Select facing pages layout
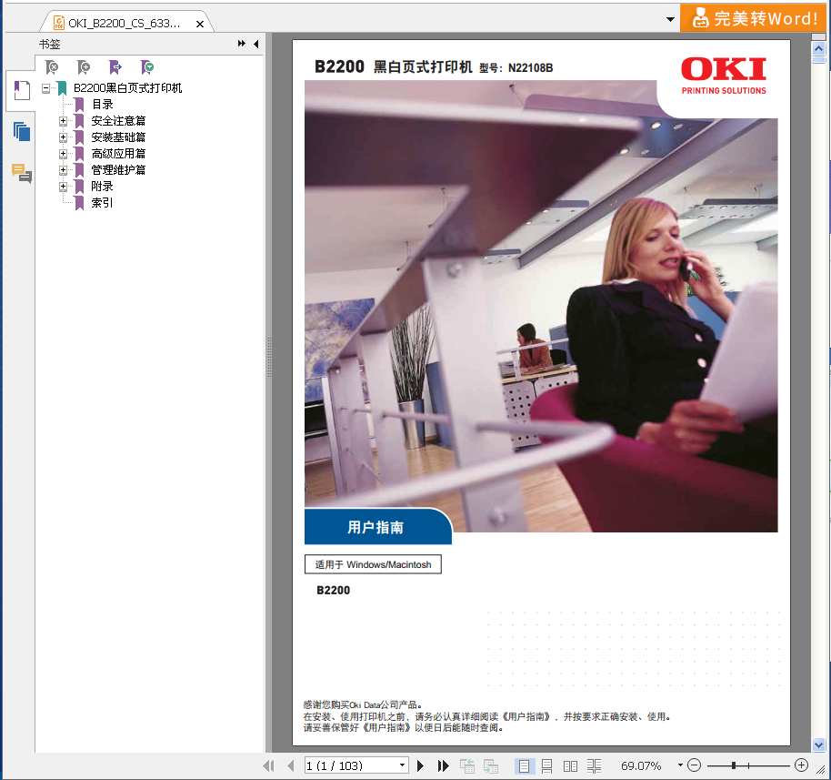This screenshot has height=780, width=831. coord(570,765)
